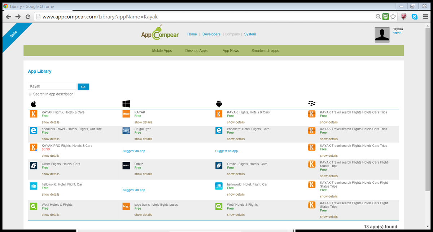
Task: Show details for Android Orbitz - Flights, Hotels, Cars
Action: (x=236, y=174)
